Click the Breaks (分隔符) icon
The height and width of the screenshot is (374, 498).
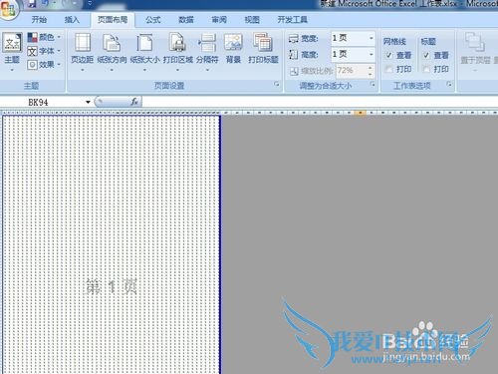[x=207, y=43]
